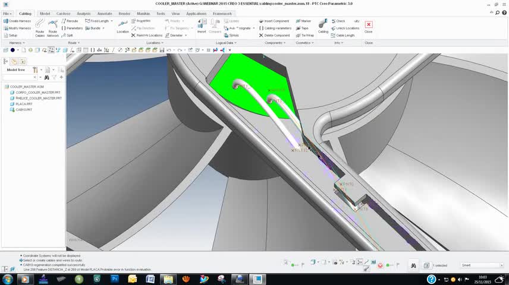Screen dimensions: 509x285
Task: Click the model tree search field
Action: [x=20, y=77]
